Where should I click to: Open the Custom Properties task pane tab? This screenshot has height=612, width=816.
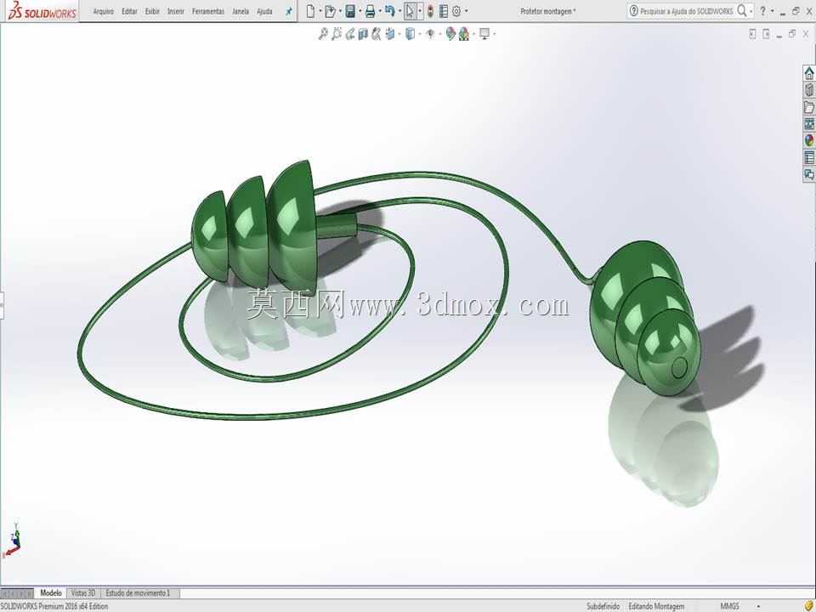808,157
